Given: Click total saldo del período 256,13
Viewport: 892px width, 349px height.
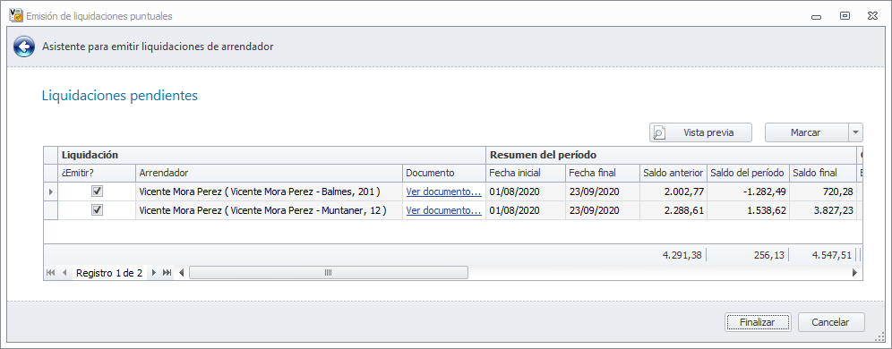Looking at the screenshot, I should pyautogui.click(x=768, y=255).
